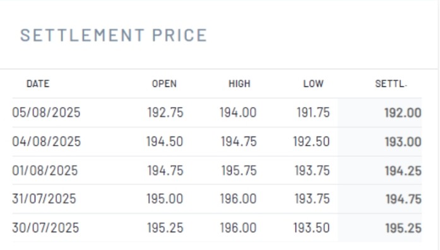440x250 pixels.
Task: Click the LOW column header
Action: (x=313, y=84)
